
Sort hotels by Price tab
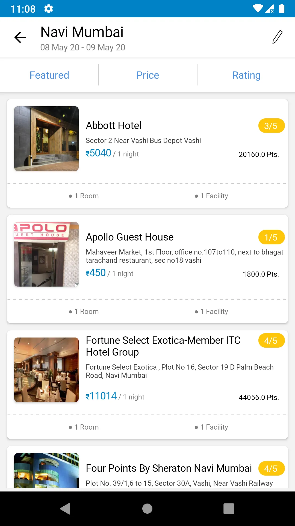(147, 75)
